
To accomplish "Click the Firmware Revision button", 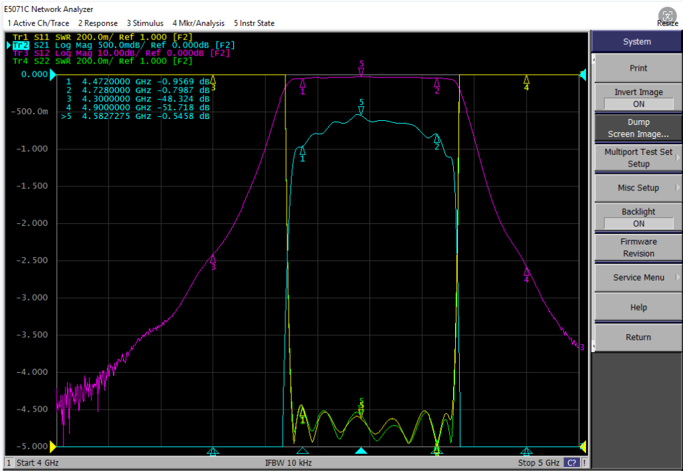I will click(638, 247).
